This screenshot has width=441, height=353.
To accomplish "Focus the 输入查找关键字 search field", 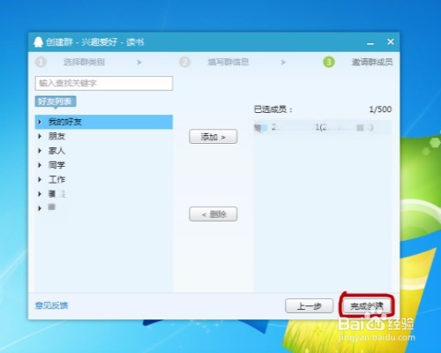I will pyautogui.click(x=104, y=83).
